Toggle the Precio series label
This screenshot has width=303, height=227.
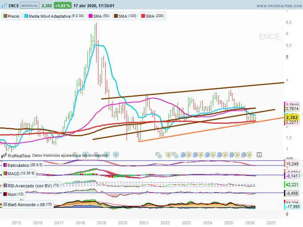click(12, 16)
